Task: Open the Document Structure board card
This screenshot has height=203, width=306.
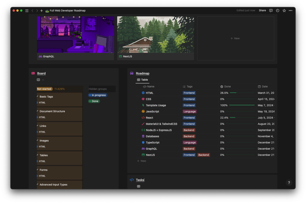Action: (x=59, y=114)
